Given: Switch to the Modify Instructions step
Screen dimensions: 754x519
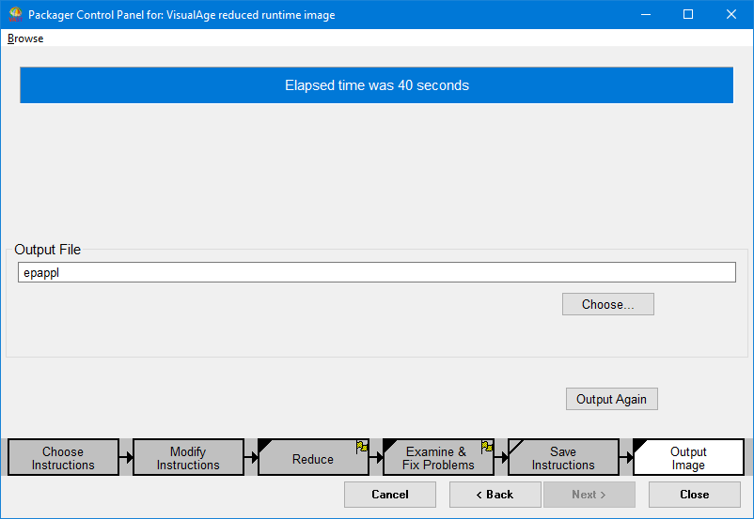Looking at the screenshot, I should [188, 458].
